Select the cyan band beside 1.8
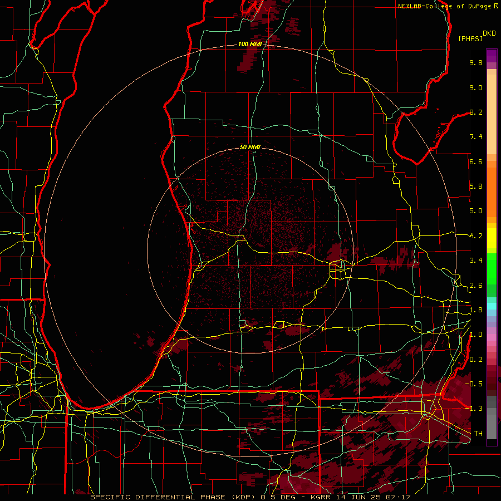This screenshot has width=501, height=501. [x=492, y=306]
